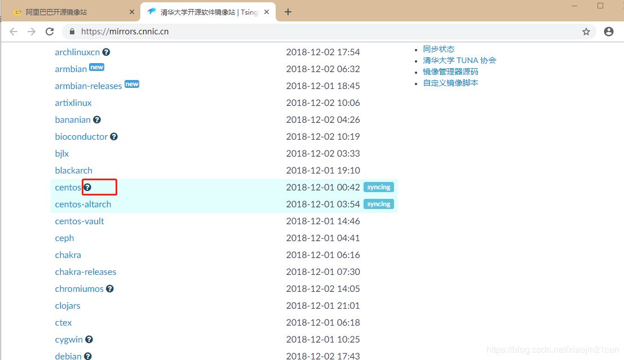
Task: Open the chromiumos mirror link
Action: coord(79,289)
